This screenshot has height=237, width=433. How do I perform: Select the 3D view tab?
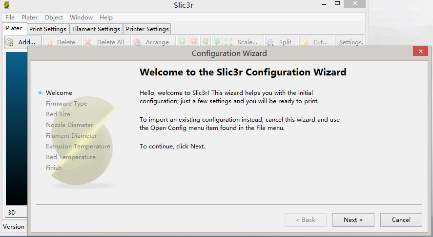click(x=12, y=213)
